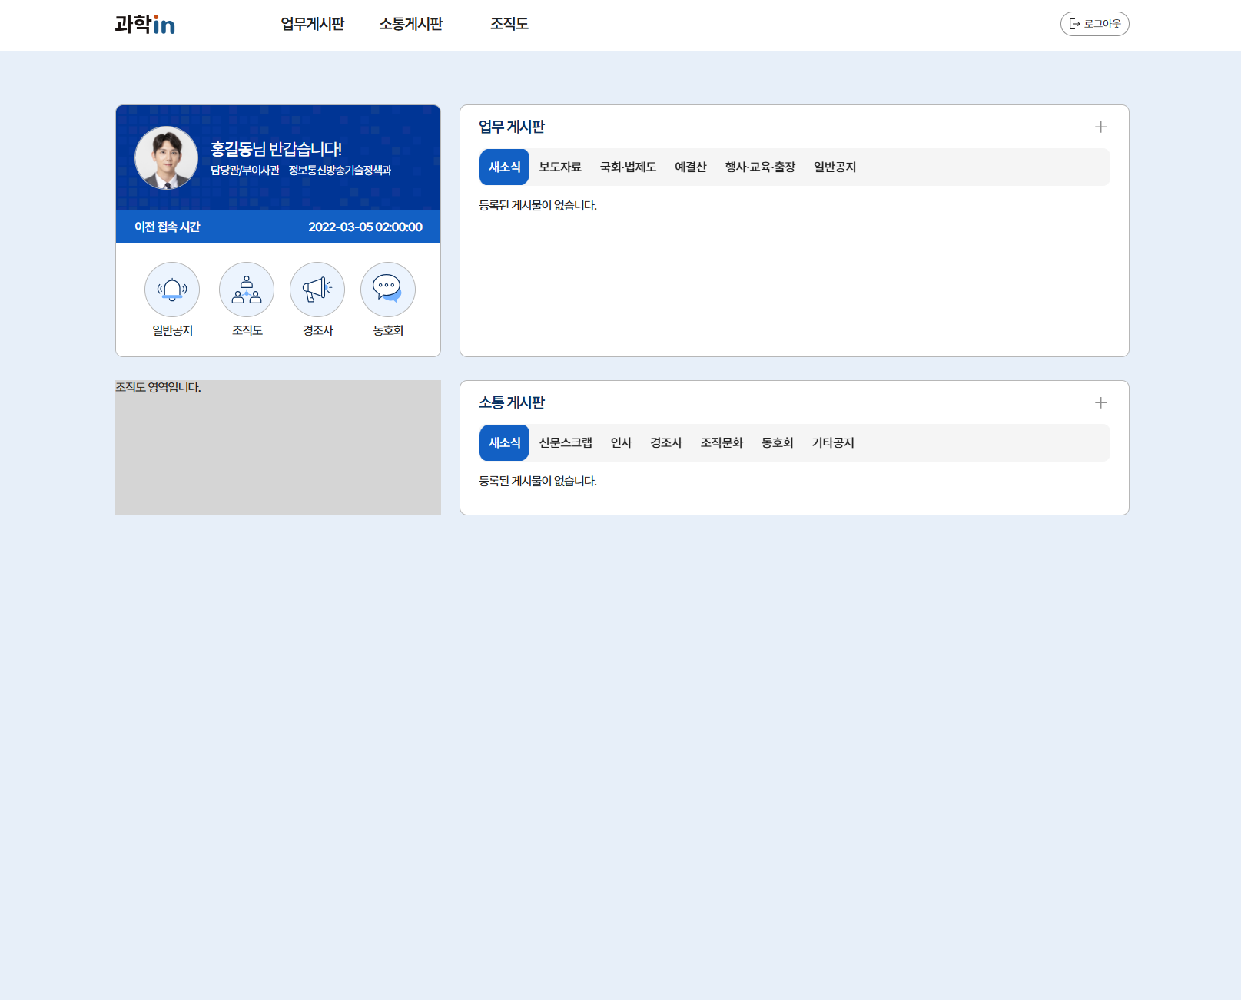The image size is (1241, 1000).
Task: Open the 소통게시판 top menu
Action: (x=411, y=24)
